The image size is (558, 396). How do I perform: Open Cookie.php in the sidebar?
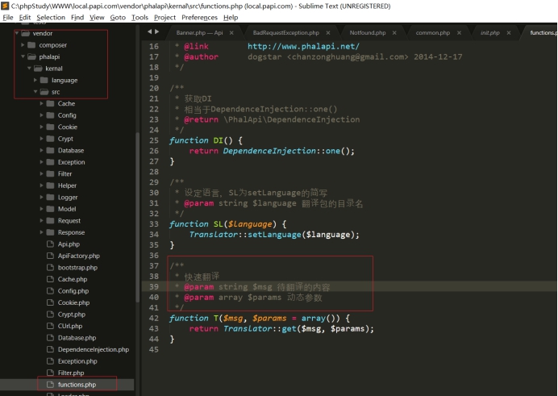[73, 302]
